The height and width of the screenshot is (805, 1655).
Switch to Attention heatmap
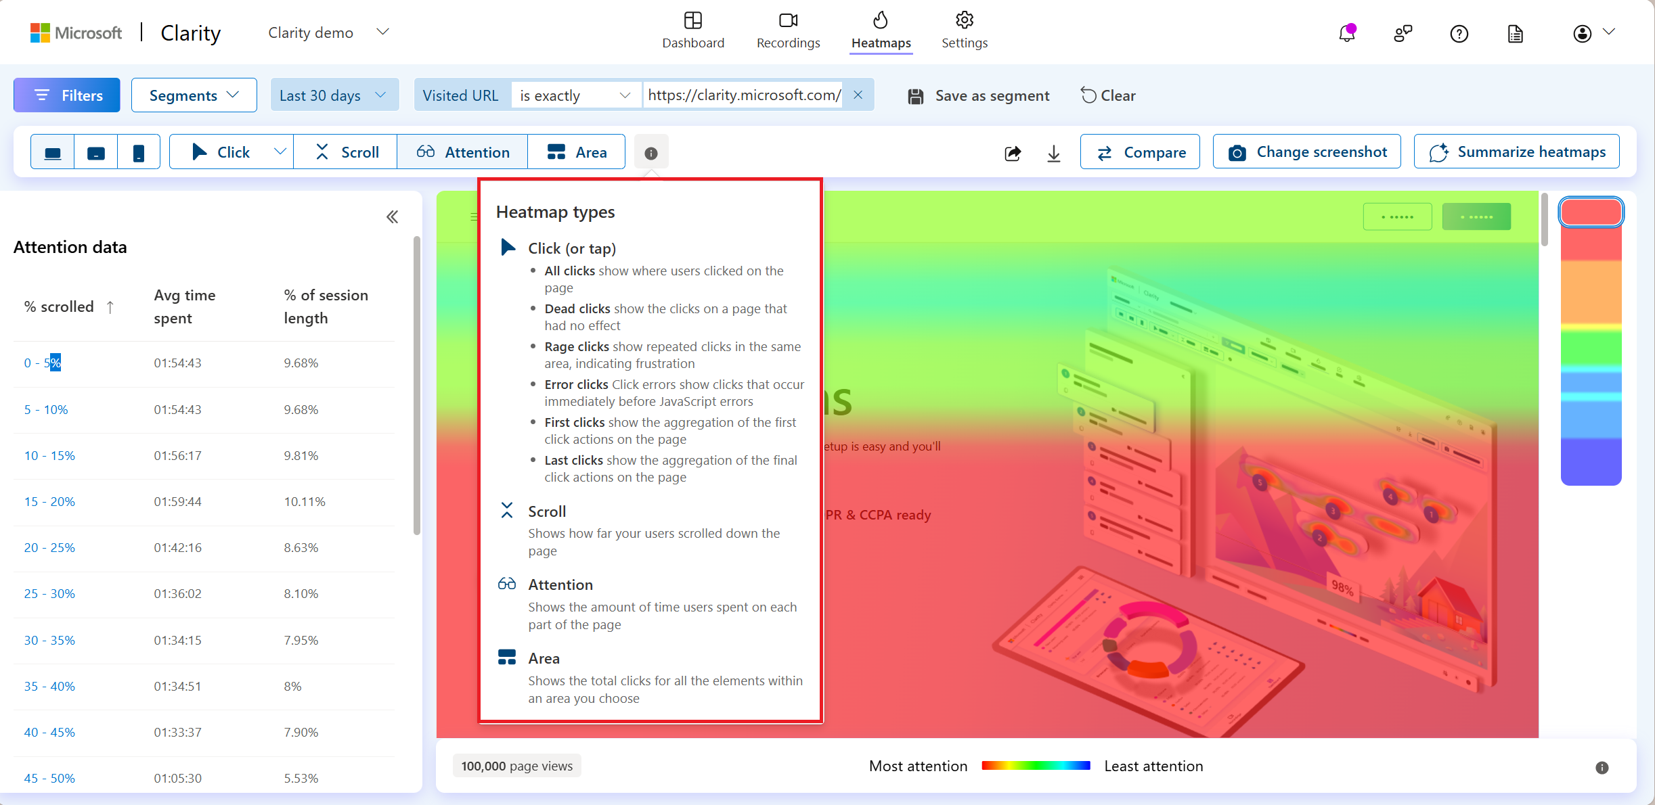tap(462, 152)
